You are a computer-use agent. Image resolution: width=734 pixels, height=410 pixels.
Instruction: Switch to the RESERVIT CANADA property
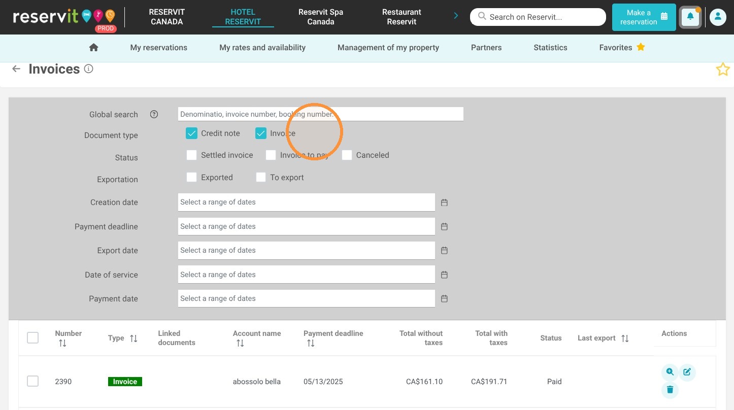[x=167, y=17]
